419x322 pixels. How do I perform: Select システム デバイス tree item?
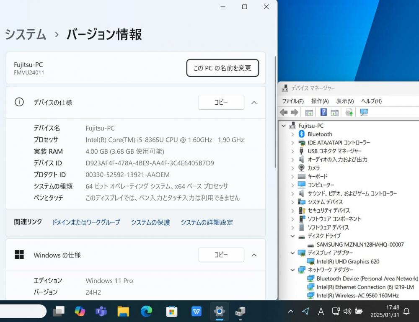point(325,202)
